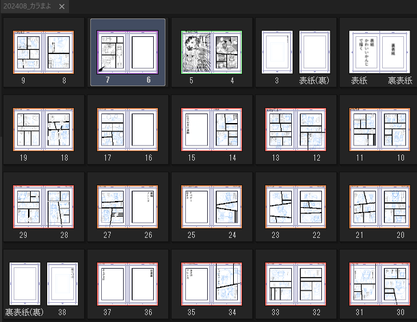Open blank page 16 thumbnail
The width and height of the screenshot is (417, 322).
click(x=143, y=129)
